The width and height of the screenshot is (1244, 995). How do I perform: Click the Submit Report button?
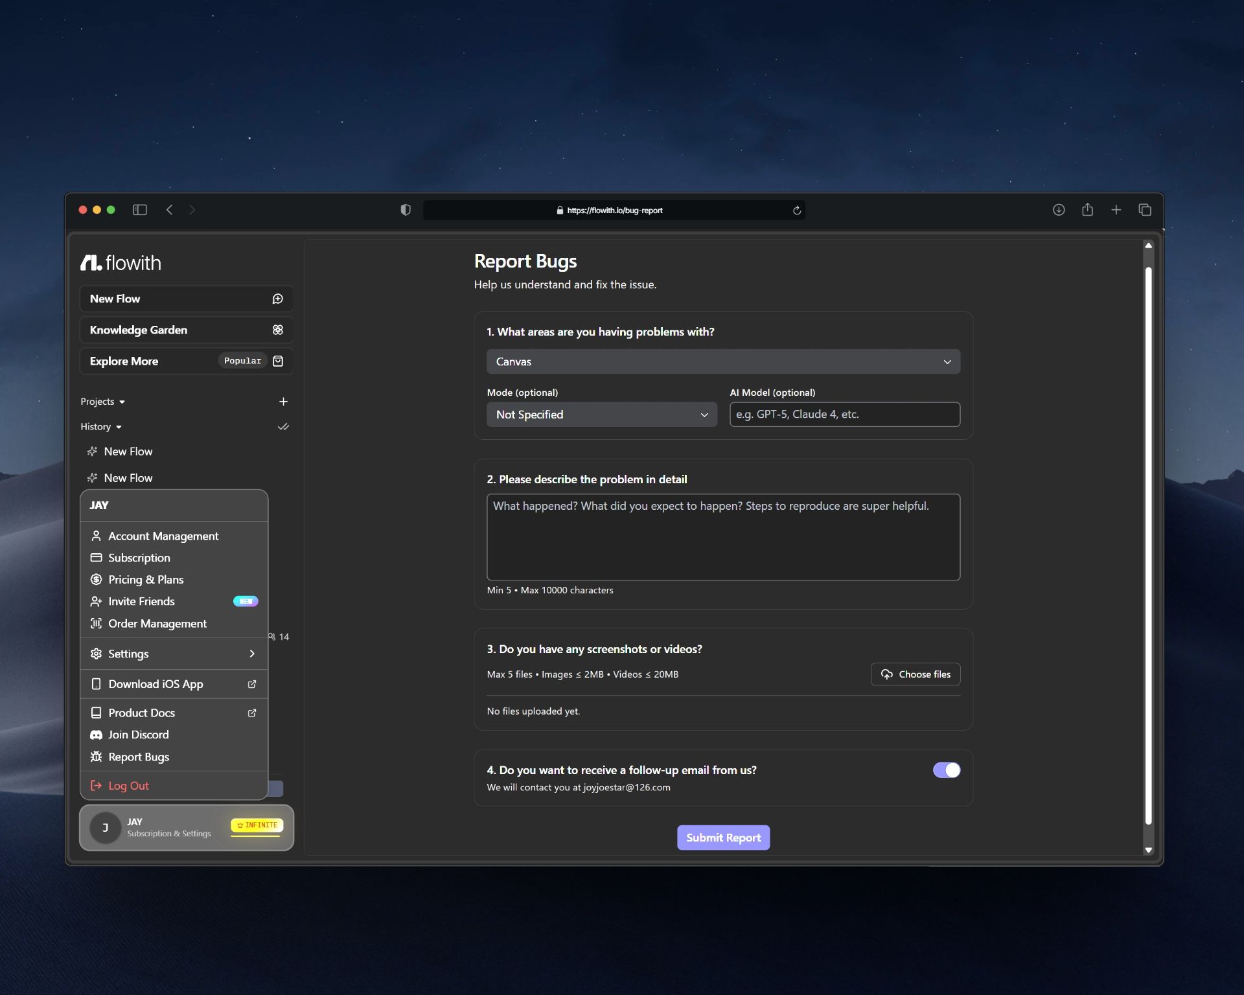point(723,838)
